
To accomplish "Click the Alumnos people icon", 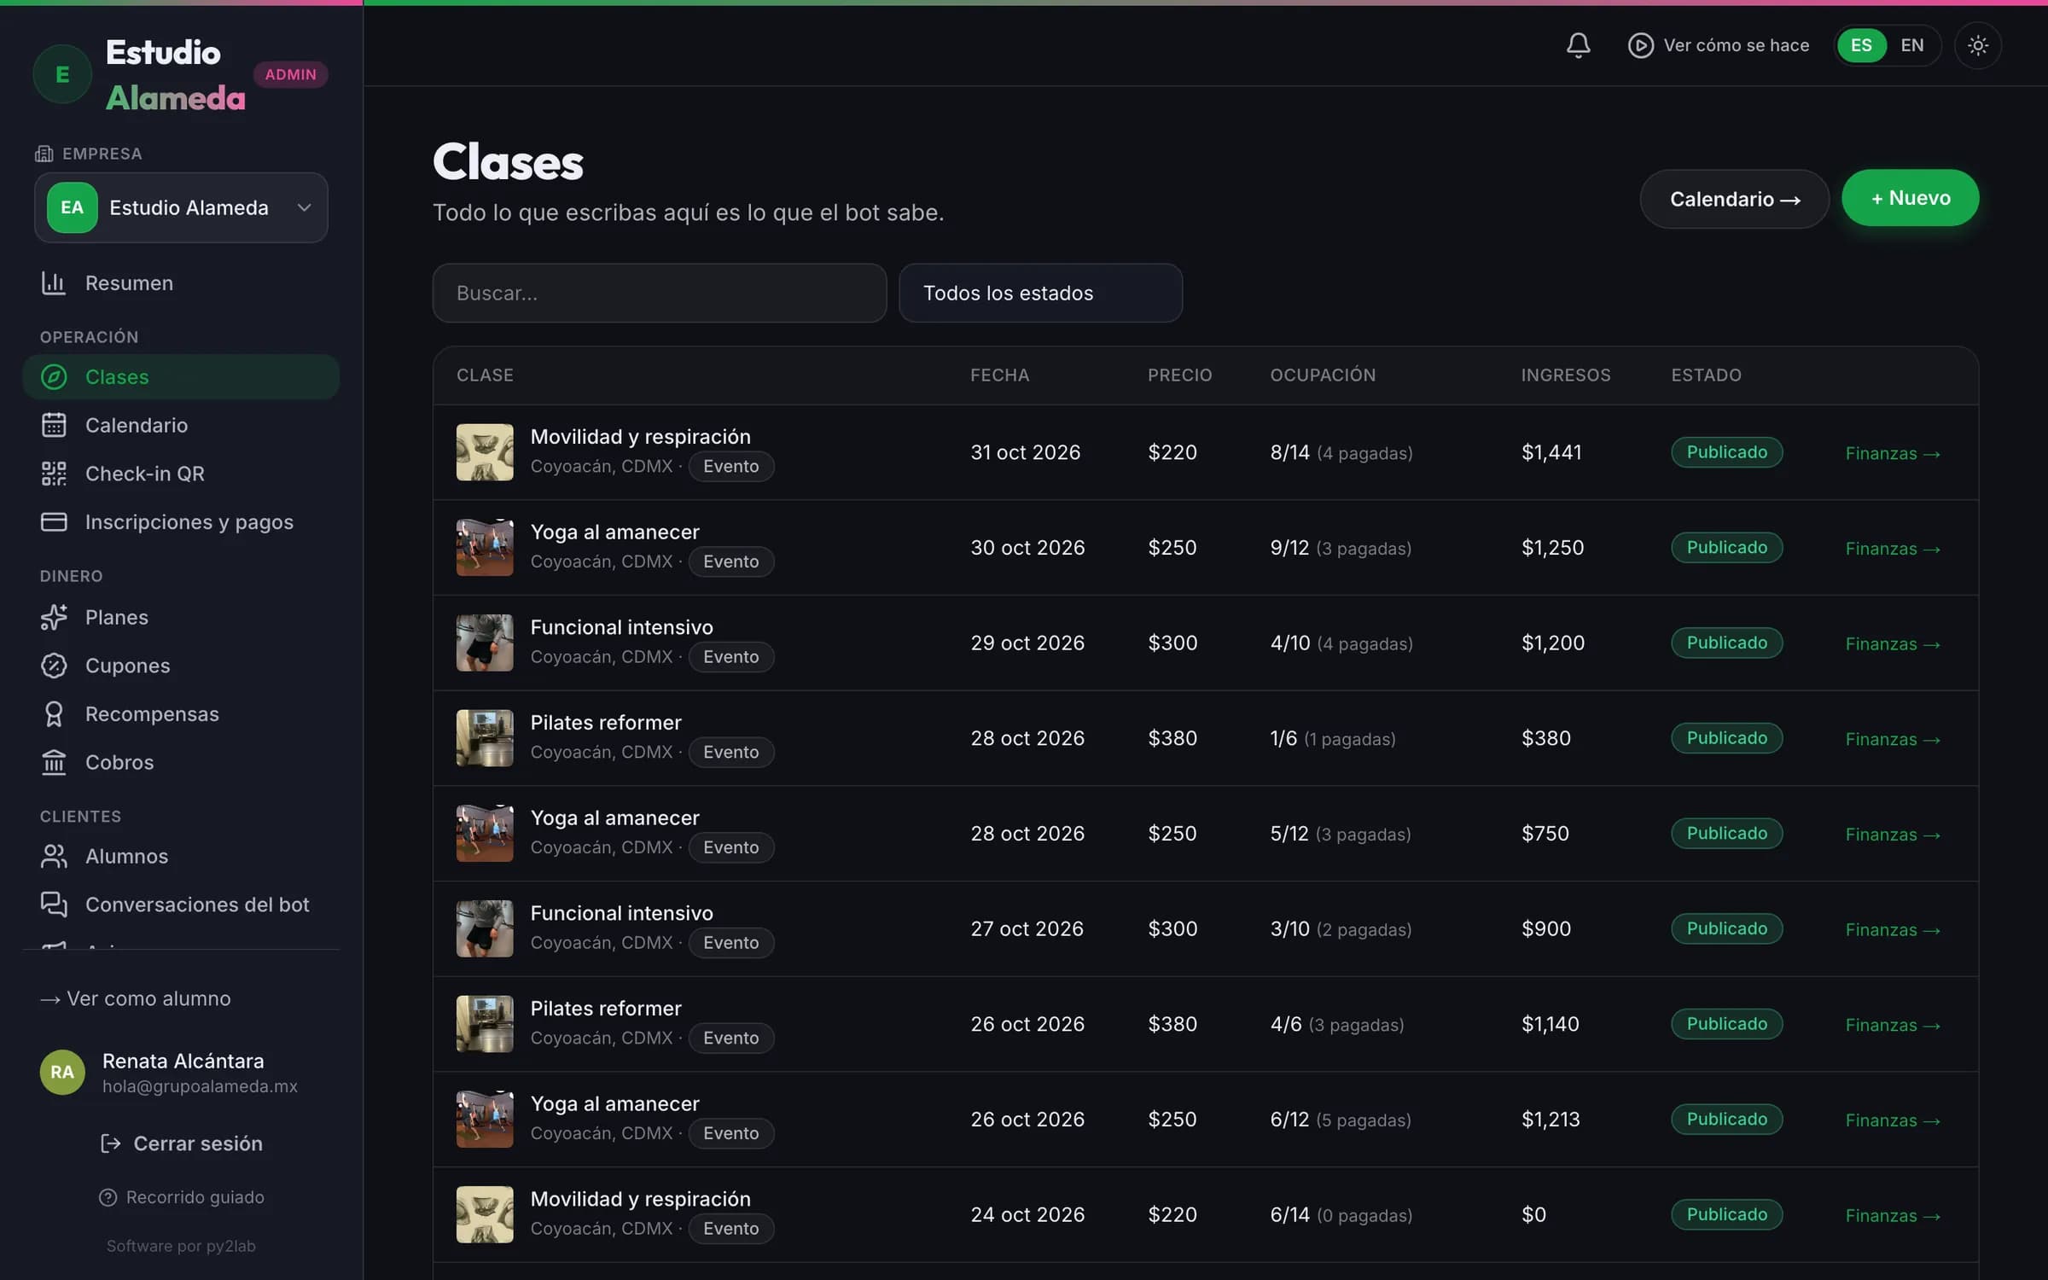I will tap(54, 856).
